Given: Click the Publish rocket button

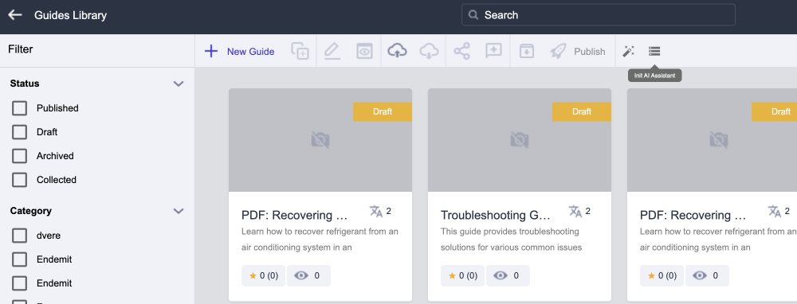Looking at the screenshot, I should click(577, 51).
